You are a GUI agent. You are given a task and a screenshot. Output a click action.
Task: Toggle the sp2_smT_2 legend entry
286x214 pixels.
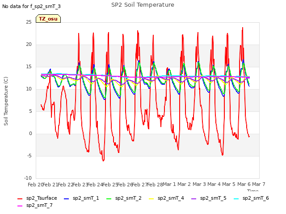tap(124, 198)
